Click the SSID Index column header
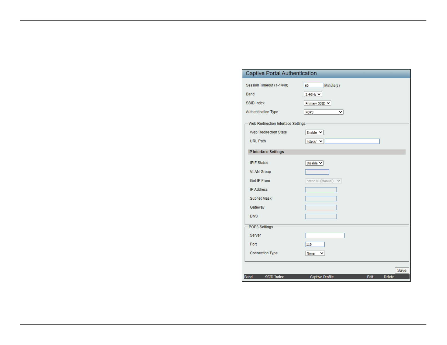The image size is (447, 345). click(274, 277)
